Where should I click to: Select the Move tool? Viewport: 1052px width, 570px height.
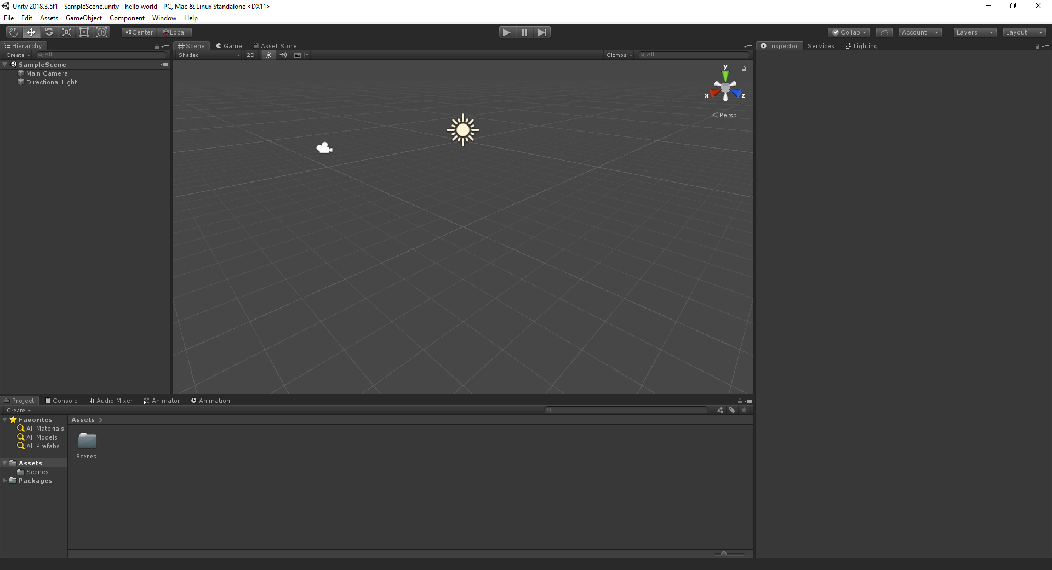(x=31, y=32)
